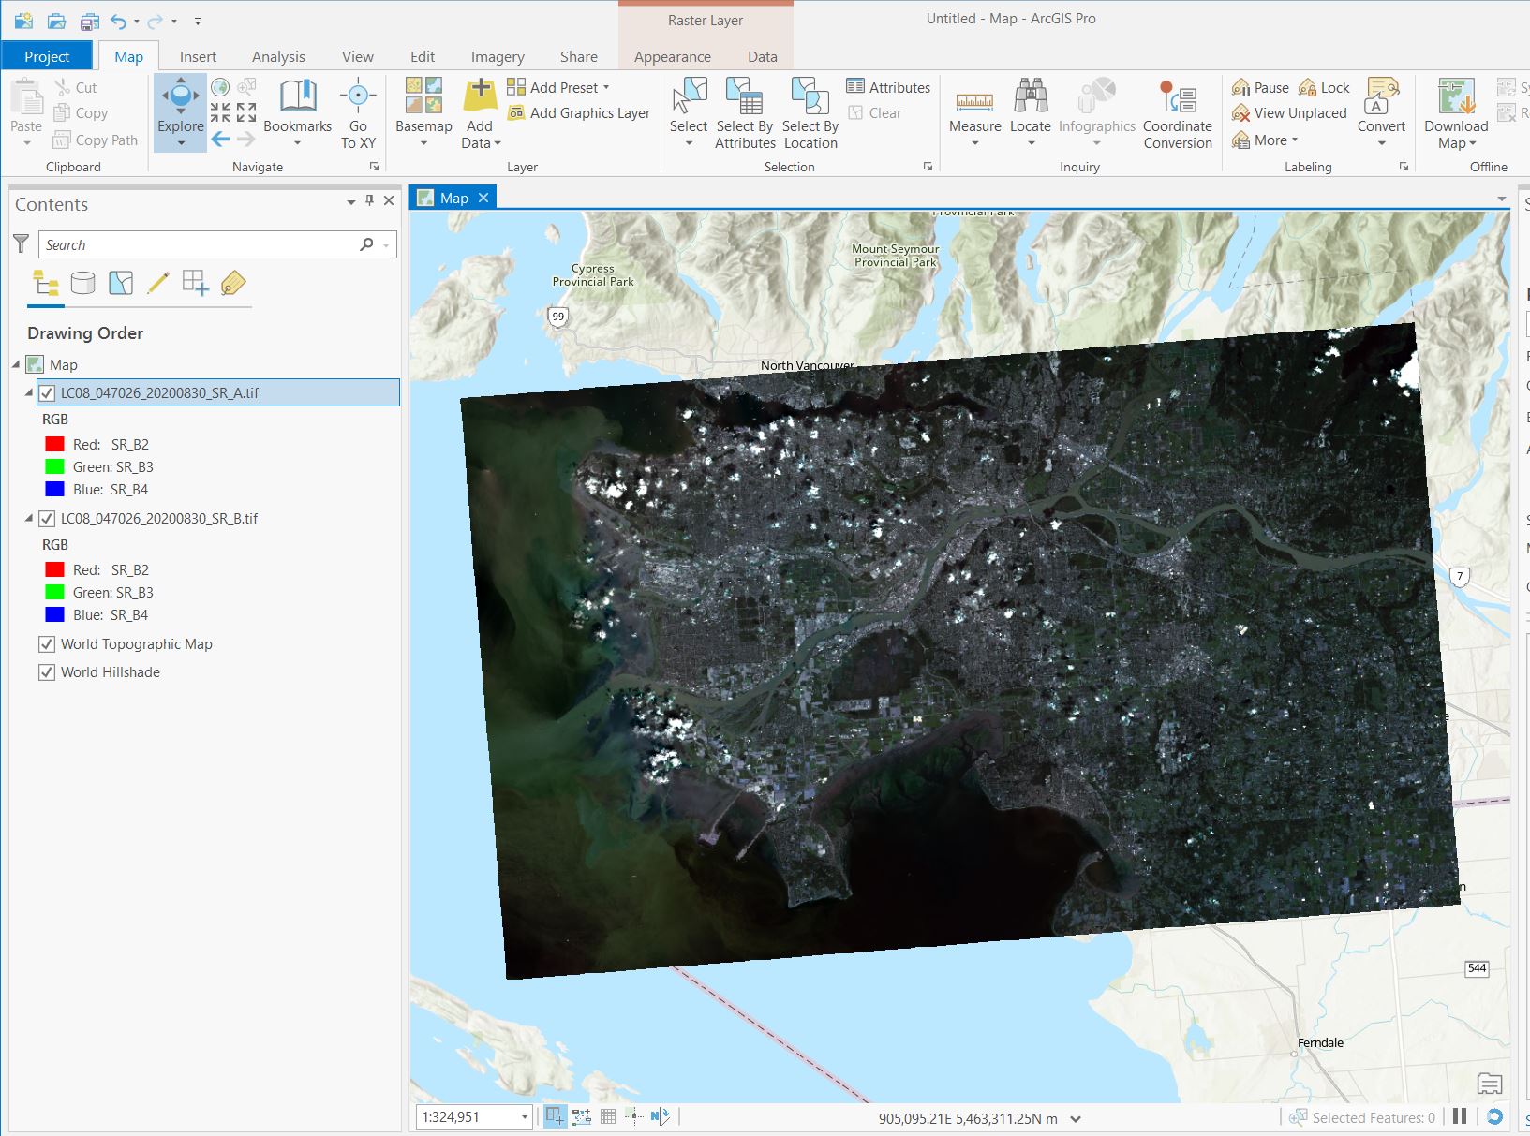The width and height of the screenshot is (1530, 1136).
Task: Click Add Graphics Layer button
Action: pyautogui.click(x=579, y=113)
